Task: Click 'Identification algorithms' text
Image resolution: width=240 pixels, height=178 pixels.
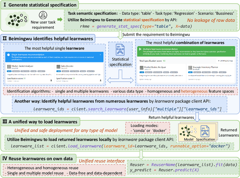Action: pyautogui.click(x=29, y=91)
